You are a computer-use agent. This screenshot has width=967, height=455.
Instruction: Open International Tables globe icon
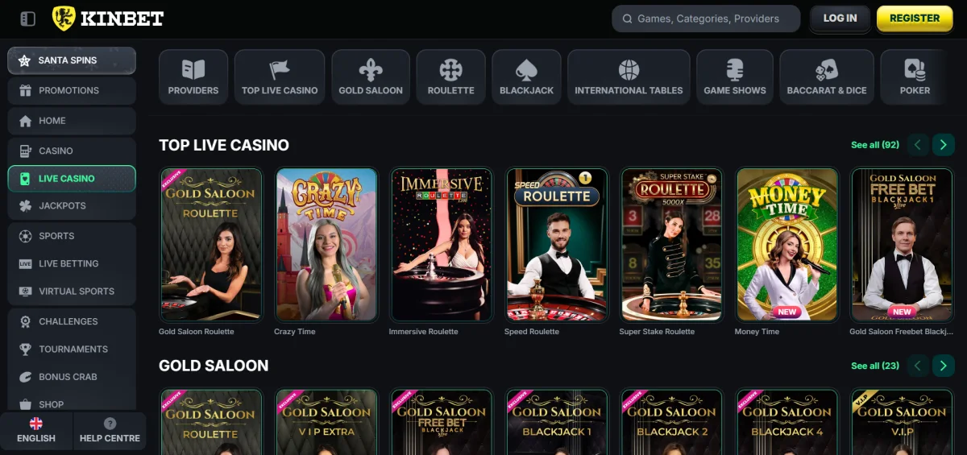click(629, 69)
